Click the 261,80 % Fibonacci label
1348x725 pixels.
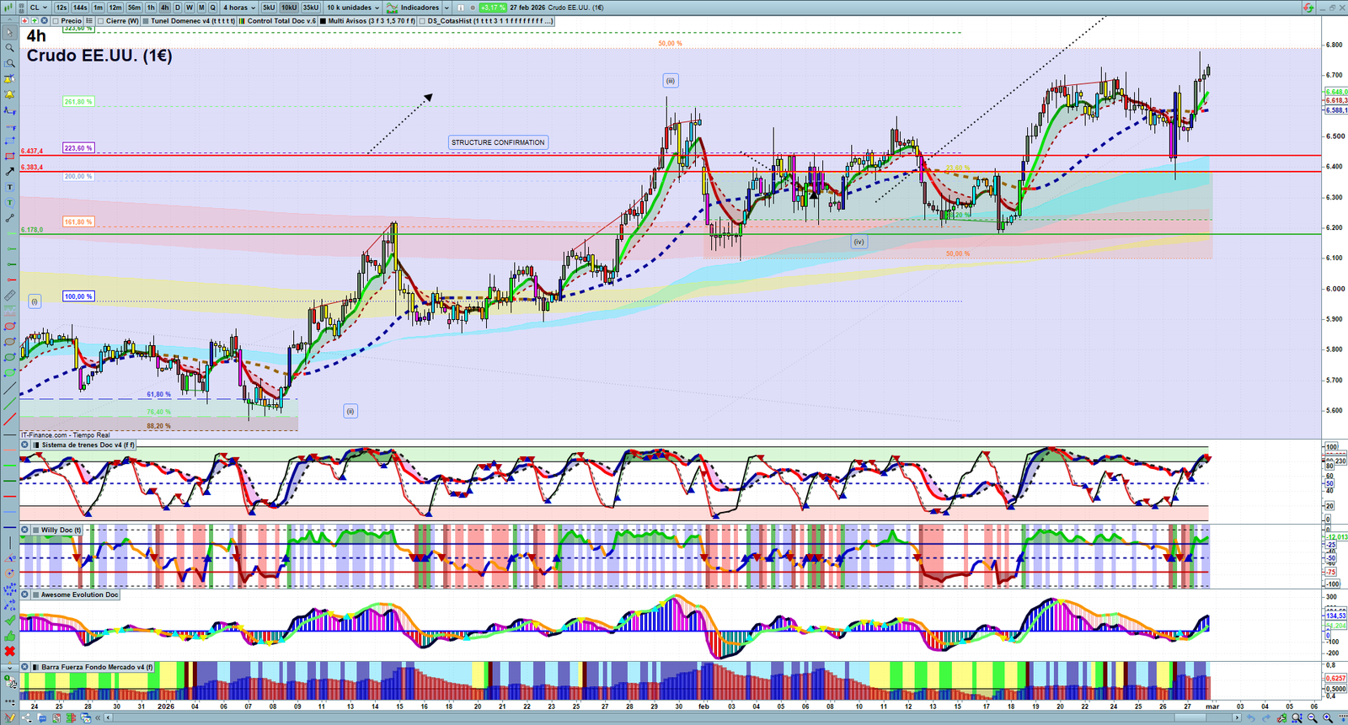[78, 102]
